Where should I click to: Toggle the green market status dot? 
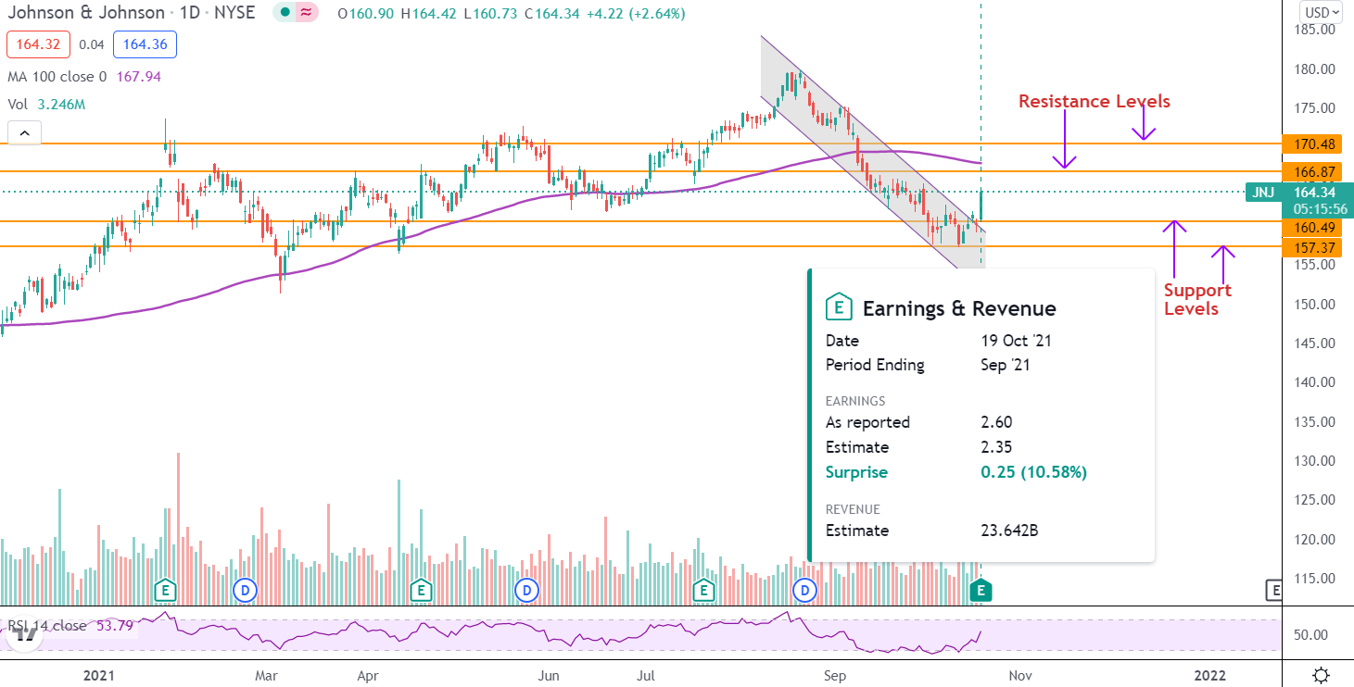tap(284, 14)
